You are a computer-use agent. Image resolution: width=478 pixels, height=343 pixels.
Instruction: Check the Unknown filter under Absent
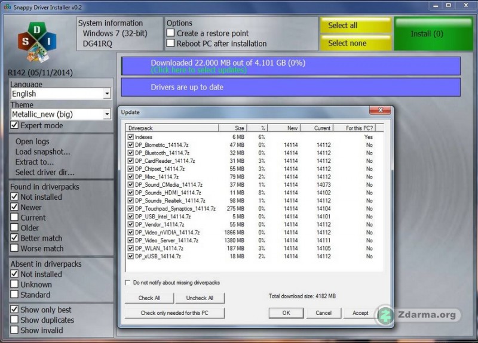[14, 285]
